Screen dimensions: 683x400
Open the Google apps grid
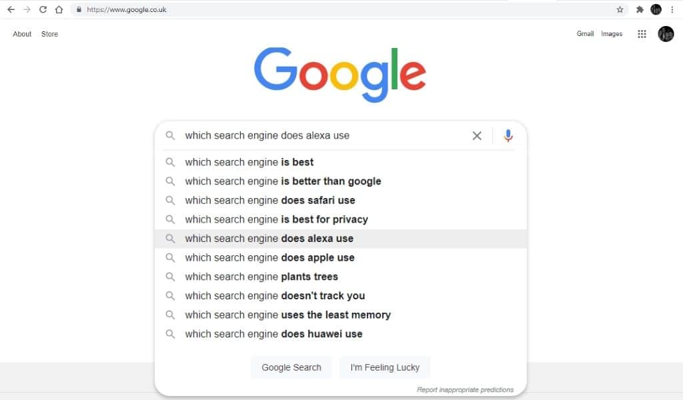point(642,34)
